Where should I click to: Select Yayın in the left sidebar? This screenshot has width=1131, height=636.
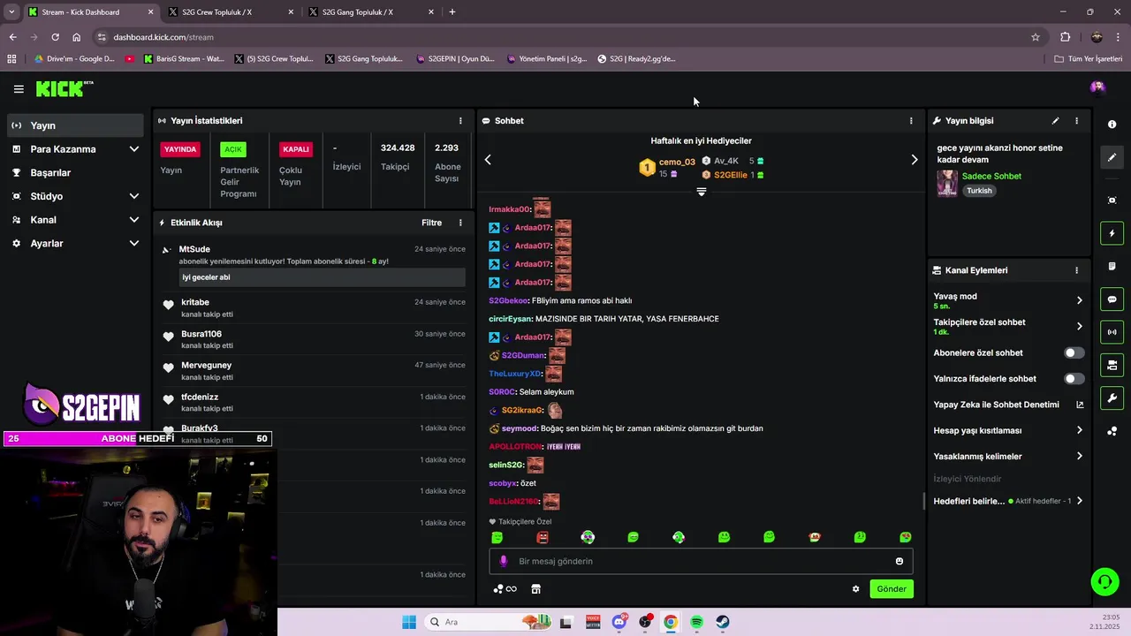[x=75, y=125]
